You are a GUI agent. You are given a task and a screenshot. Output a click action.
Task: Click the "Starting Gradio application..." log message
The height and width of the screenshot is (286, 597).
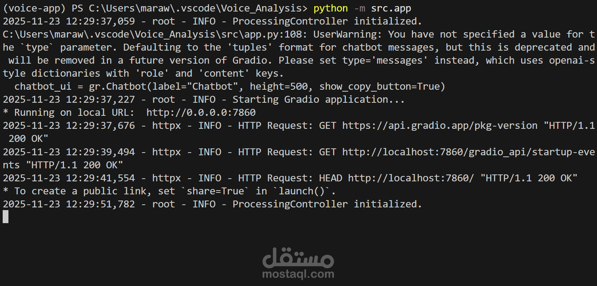point(318,100)
